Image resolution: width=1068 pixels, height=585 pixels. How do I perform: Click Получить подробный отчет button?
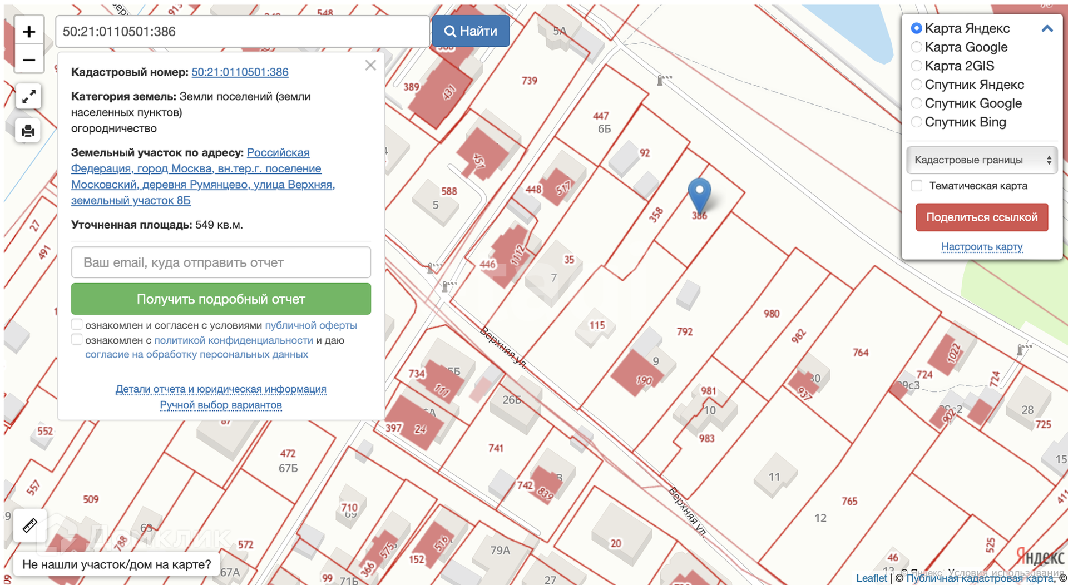tap(221, 299)
